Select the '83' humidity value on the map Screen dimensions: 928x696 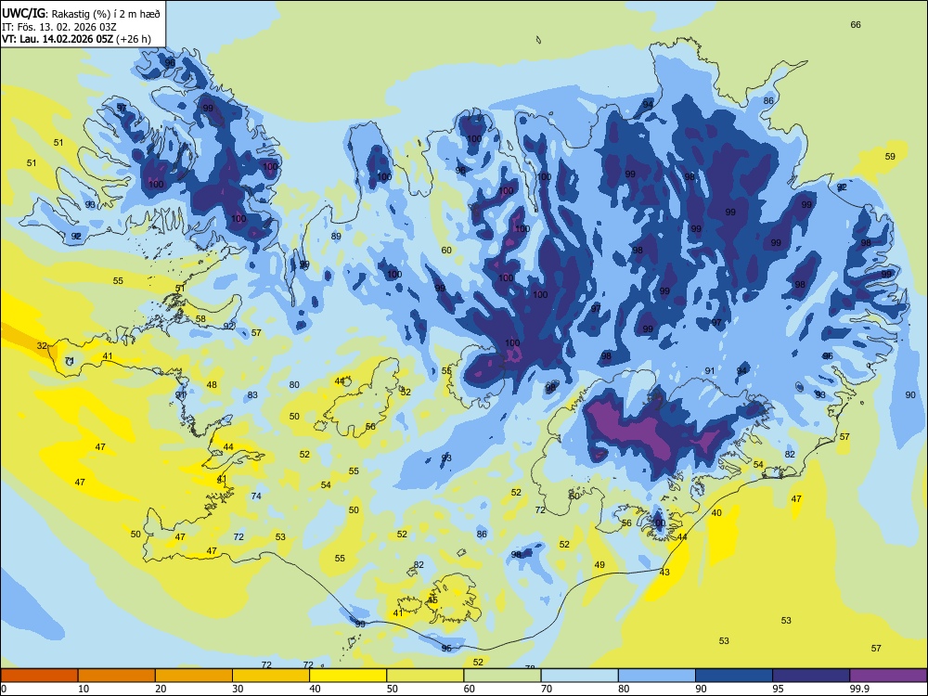coord(252,394)
